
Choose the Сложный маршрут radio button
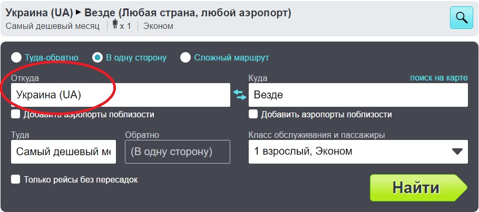coord(185,57)
